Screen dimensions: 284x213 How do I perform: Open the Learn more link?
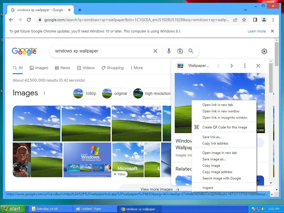[257, 31]
